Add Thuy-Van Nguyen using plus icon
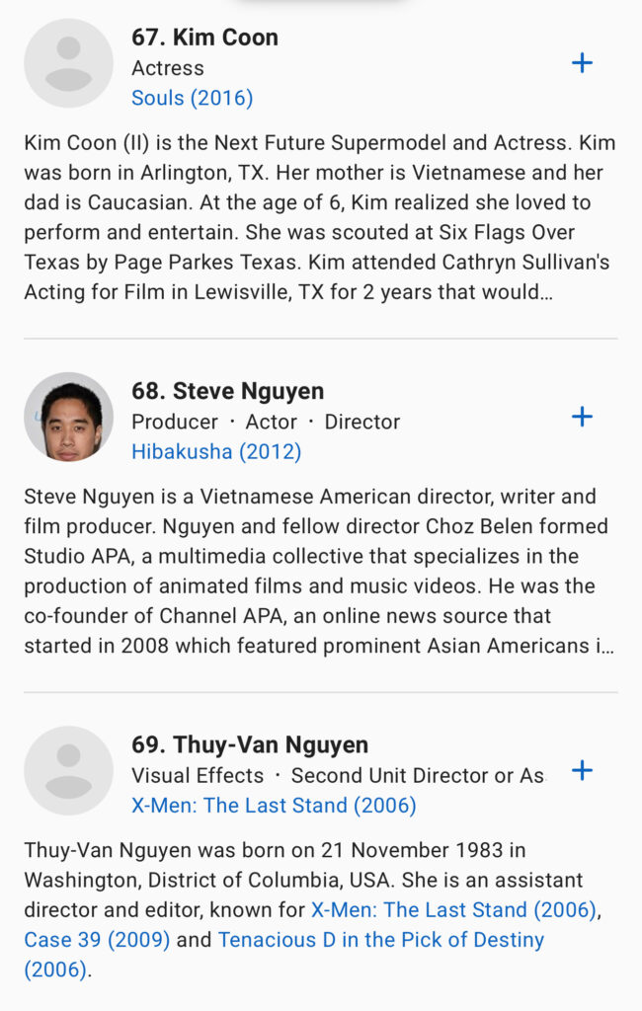Viewport: 642px width, 1011px height. (583, 770)
